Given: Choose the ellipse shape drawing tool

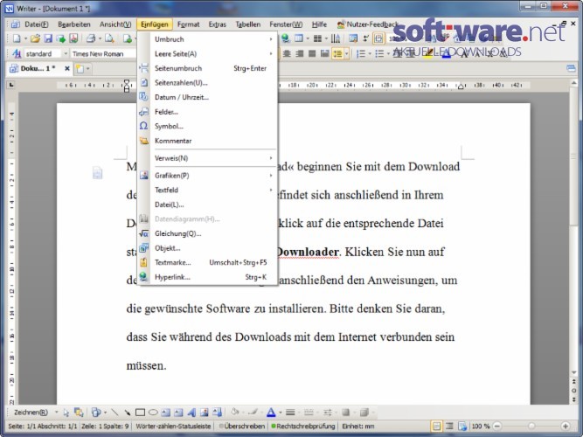Looking at the screenshot, I should pyautogui.click(x=153, y=412).
